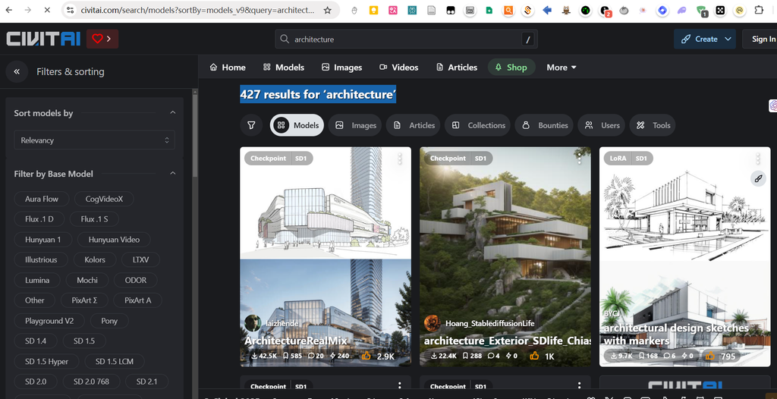Toggle Playground V2 base model filter
This screenshot has height=399, width=777.
tap(49, 321)
